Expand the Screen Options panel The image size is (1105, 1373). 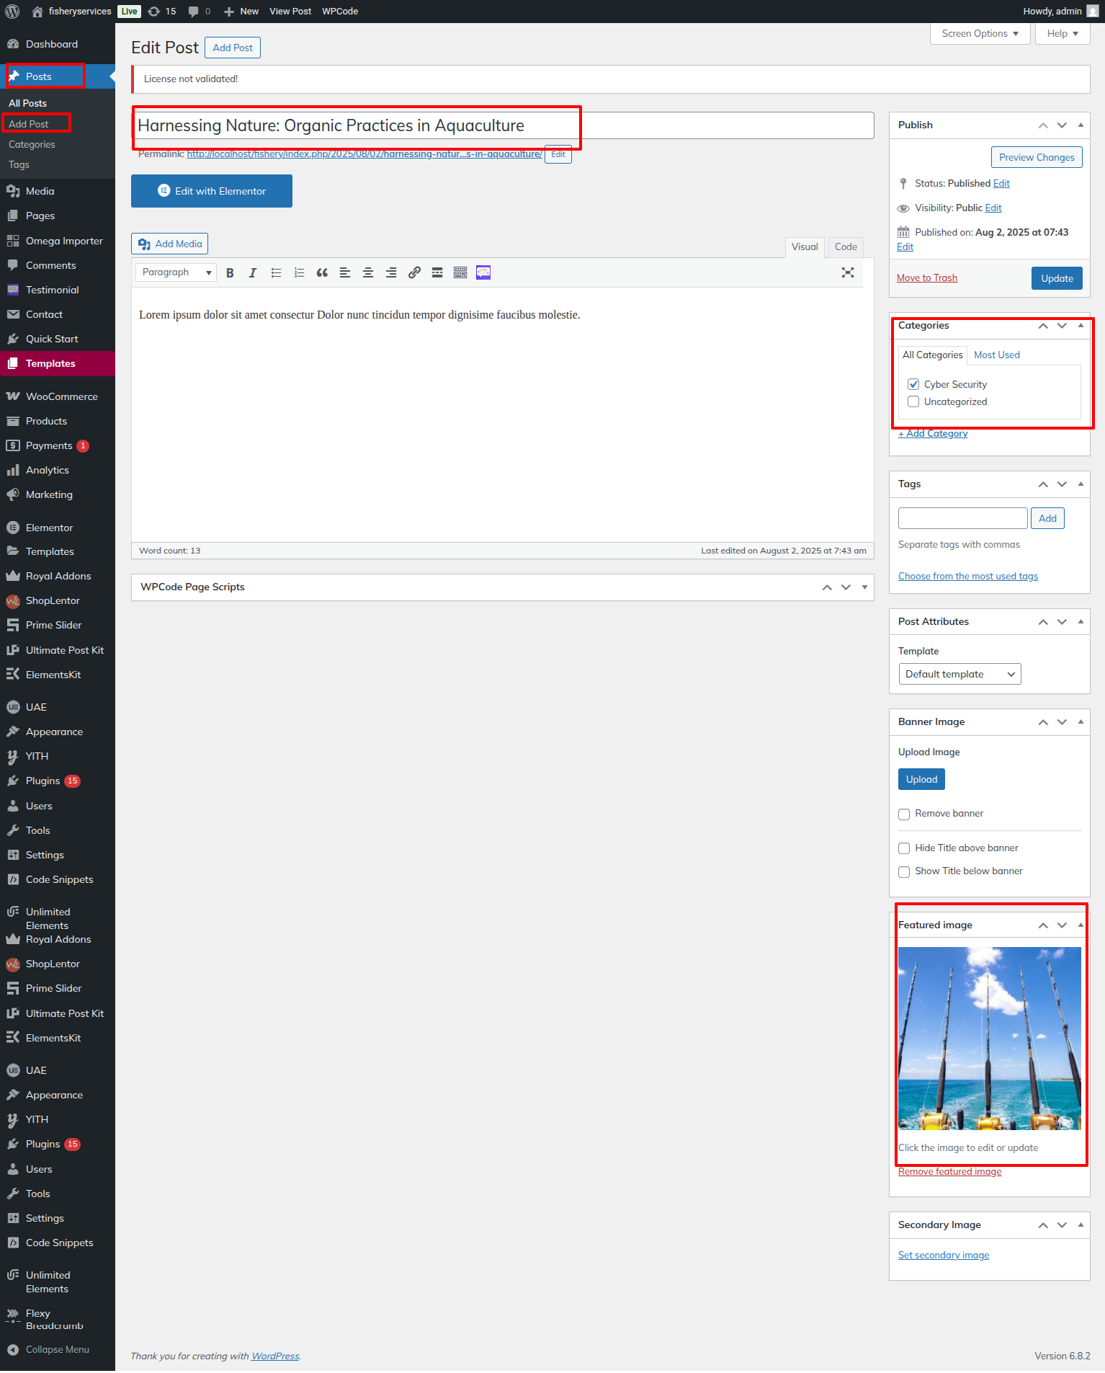coord(980,33)
